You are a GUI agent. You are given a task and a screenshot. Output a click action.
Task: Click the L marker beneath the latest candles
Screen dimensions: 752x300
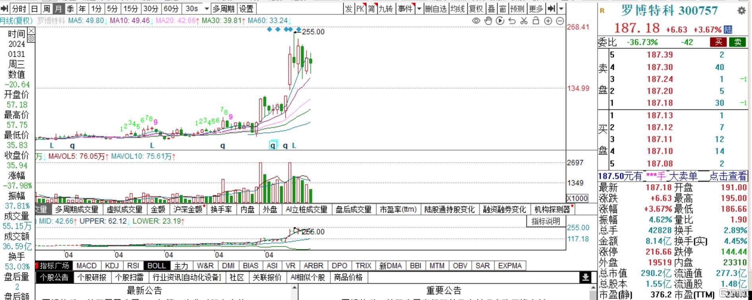tap(294, 145)
